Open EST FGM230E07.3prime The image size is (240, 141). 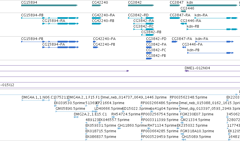point(197,114)
